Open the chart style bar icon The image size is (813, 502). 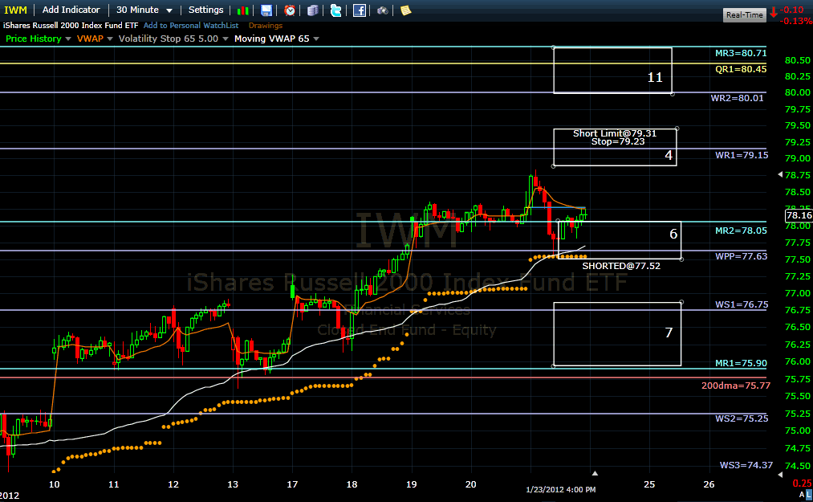[x=242, y=10]
